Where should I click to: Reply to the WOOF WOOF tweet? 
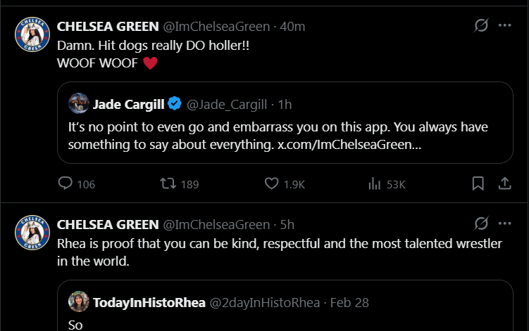click(66, 184)
